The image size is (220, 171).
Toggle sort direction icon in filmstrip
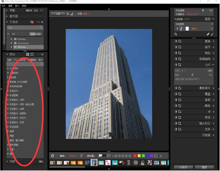[81, 156]
